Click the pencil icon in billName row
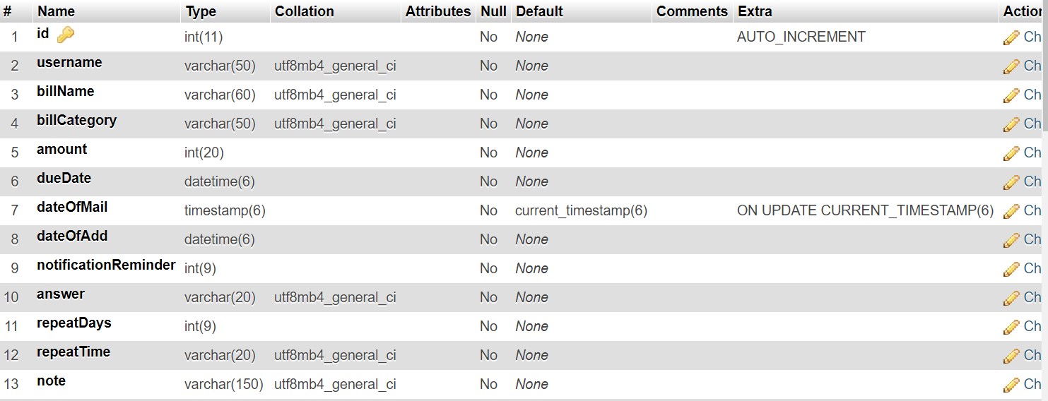 [1011, 95]
